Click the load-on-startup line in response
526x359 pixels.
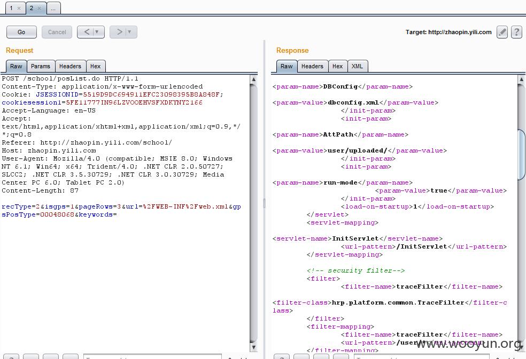(417, 206)
